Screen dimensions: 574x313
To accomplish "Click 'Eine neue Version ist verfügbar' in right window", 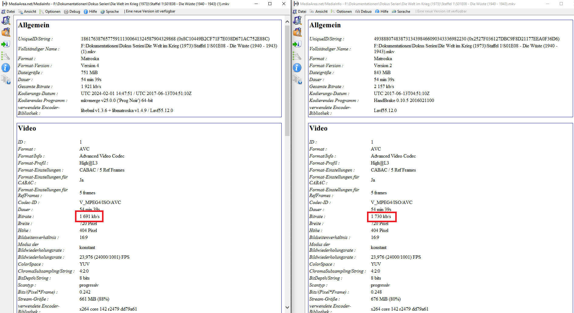I will 442,11.
